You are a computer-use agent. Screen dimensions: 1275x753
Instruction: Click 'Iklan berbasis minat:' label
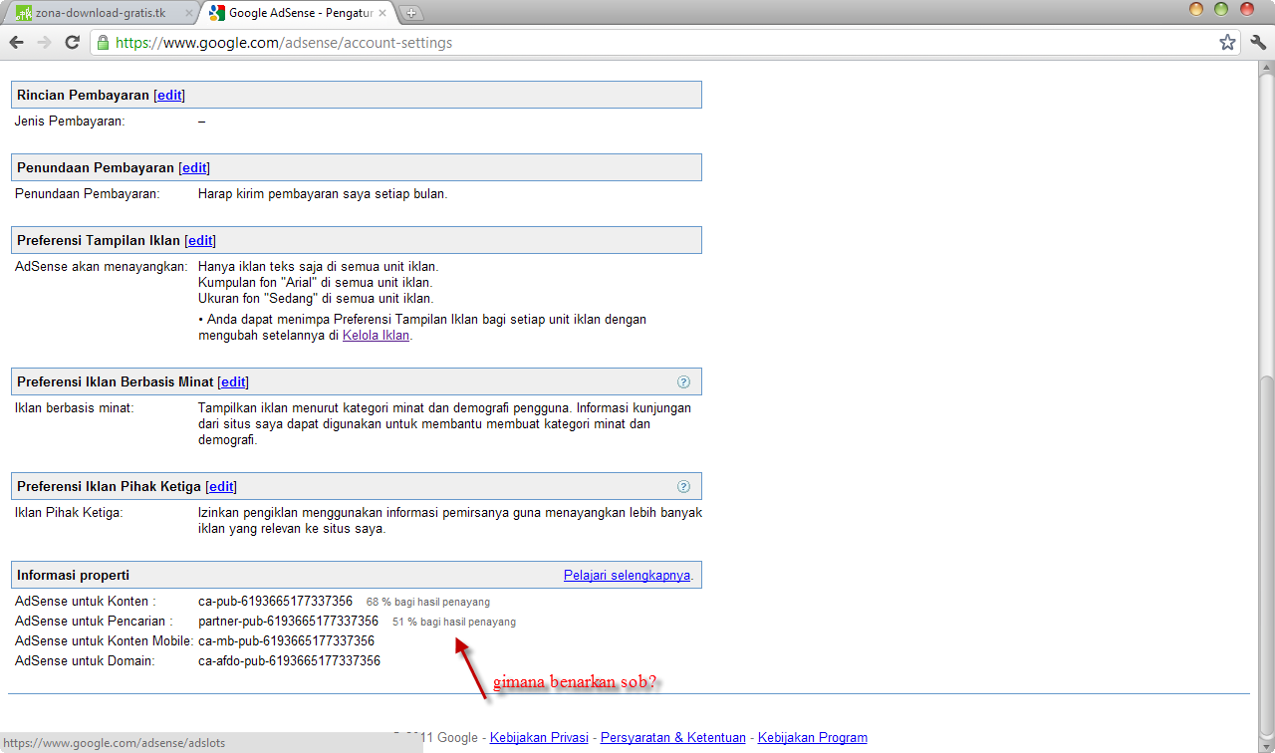[75, 408]
